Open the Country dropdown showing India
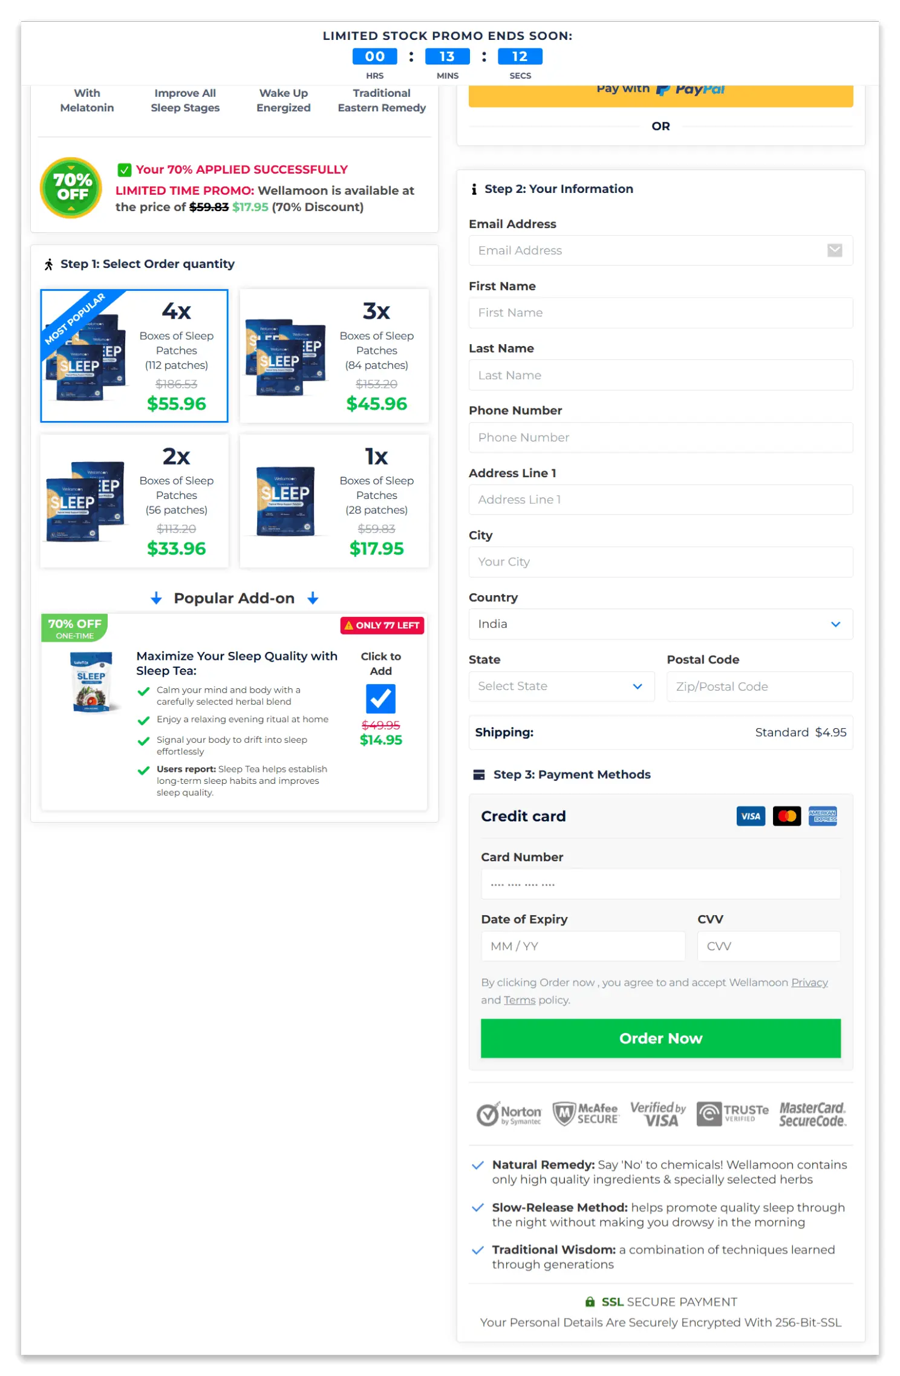900x1376 pixels. click(x=660, y=624)
